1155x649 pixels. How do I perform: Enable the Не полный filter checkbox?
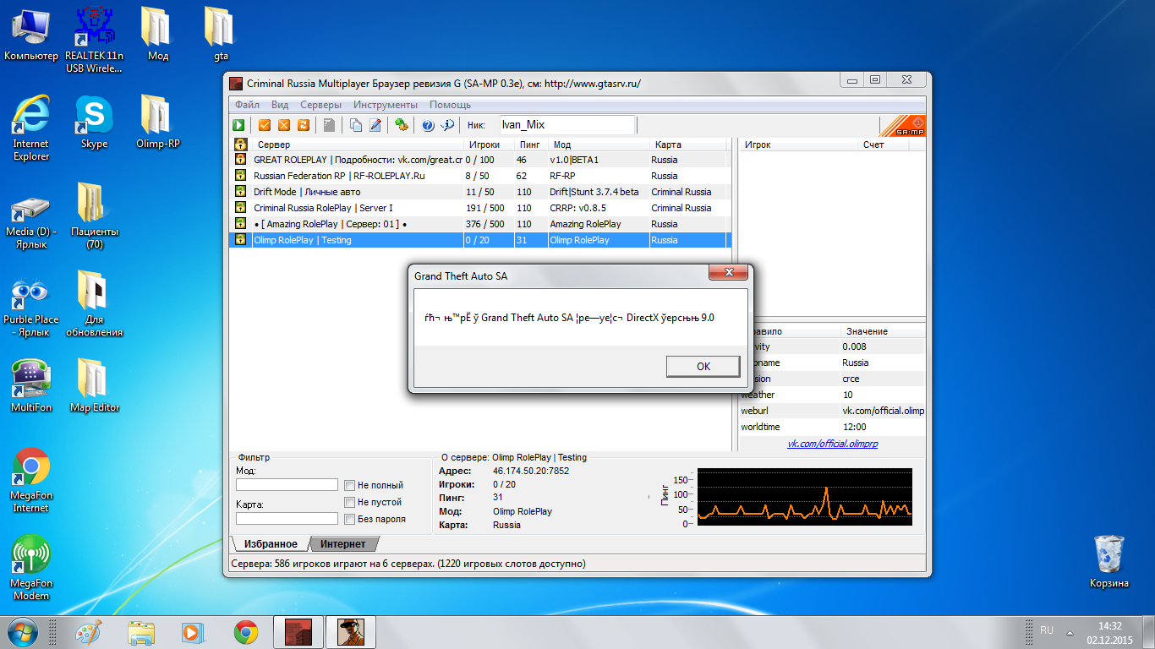coord(349,485)
